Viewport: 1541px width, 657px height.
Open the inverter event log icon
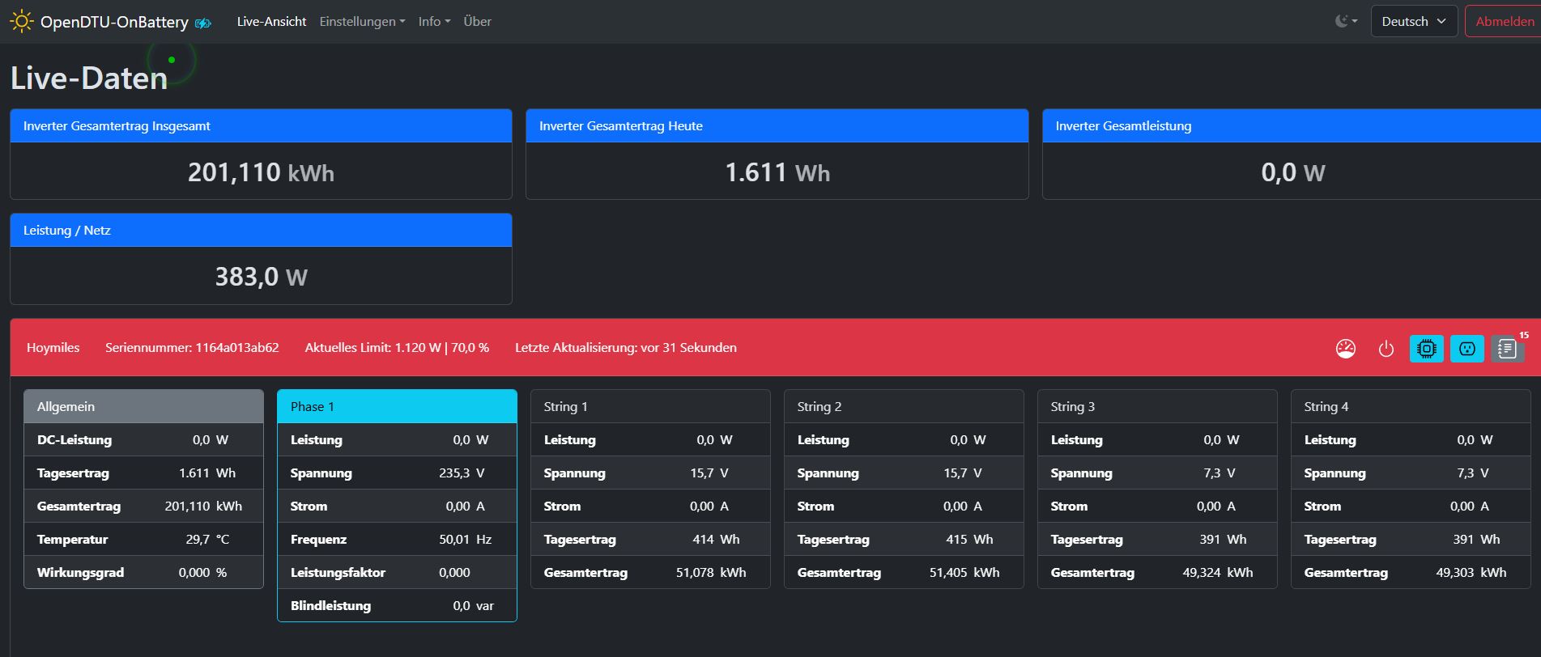[x=1506, y=349]
